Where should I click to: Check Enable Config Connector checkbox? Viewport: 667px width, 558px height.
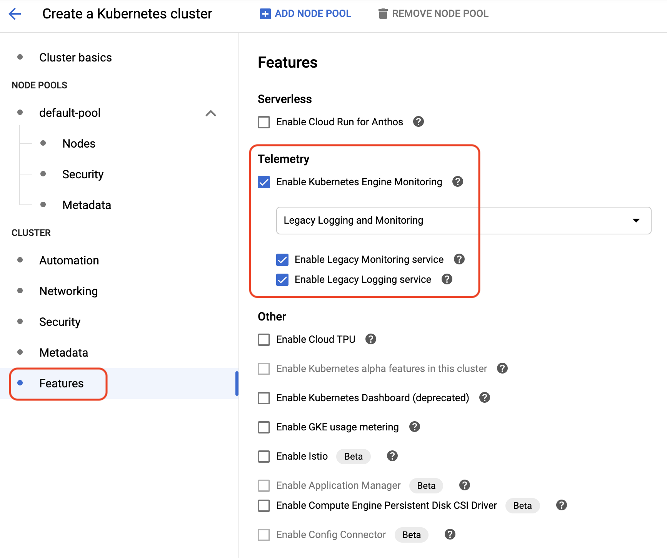pyautogui.click(x=264, y=535)
